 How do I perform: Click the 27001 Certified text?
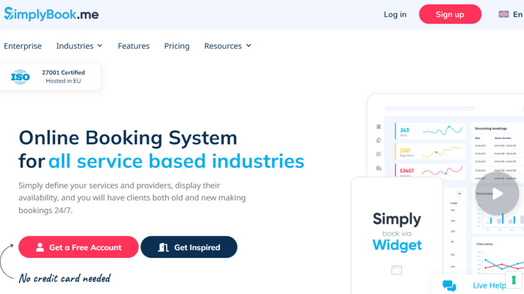tap(63, 72)
